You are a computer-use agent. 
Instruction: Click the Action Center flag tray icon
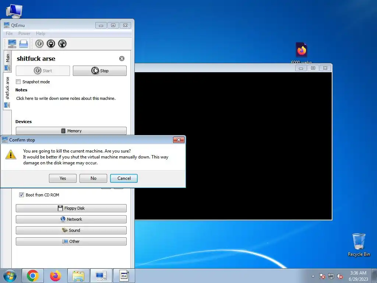coord(322,276)
